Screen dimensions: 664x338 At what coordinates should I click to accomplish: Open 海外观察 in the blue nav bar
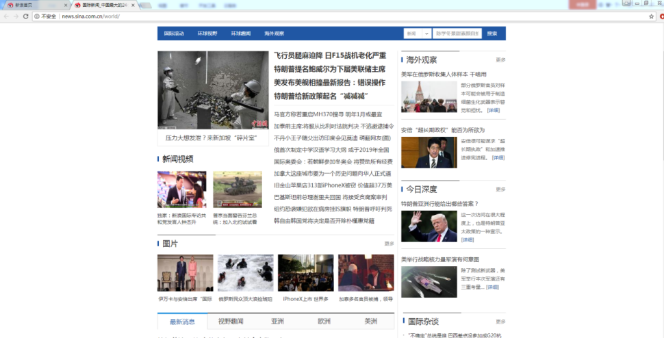pyautogui.click(x=274, y=34)
